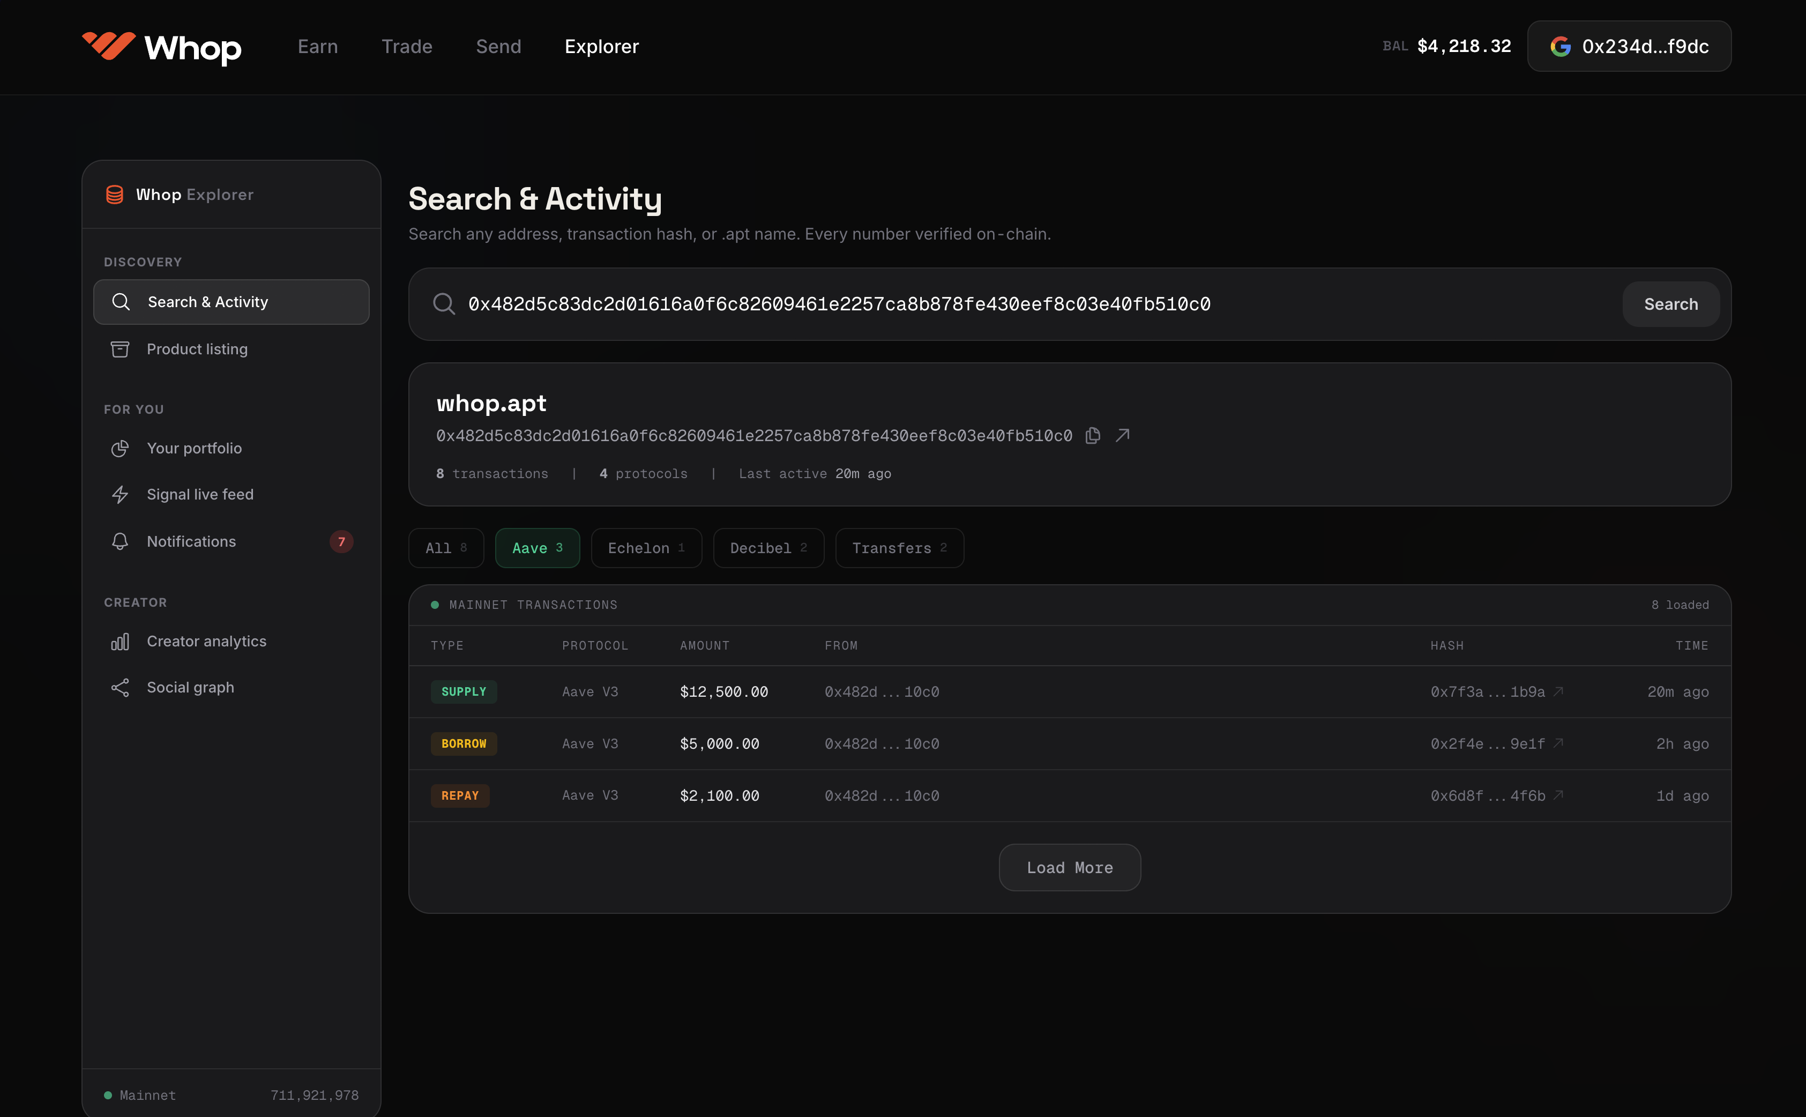The height and width of the screenshot is (1117, 1806).
Task: Click the search bar magnifier icon
Action: 443,303
